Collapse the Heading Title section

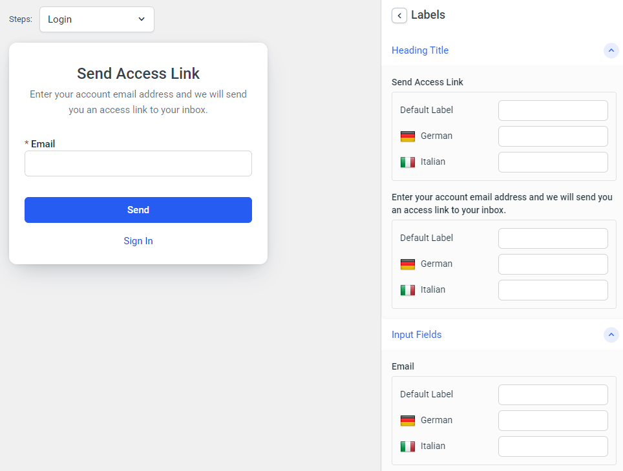[611, 50]
